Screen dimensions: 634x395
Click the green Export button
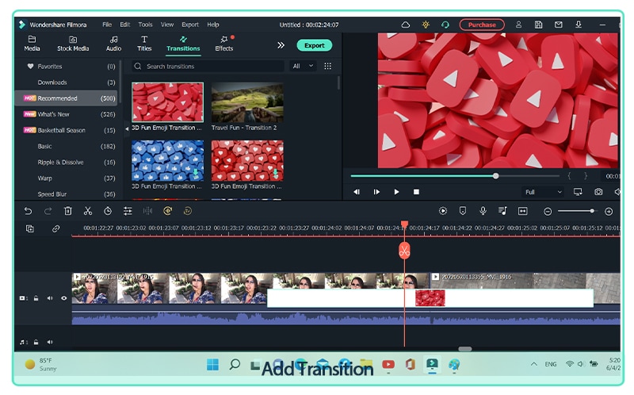click(314, 45)
